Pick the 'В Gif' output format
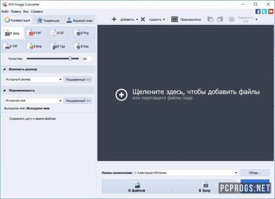The height and width of the screenshot is (199, 275). click(60, 33)
